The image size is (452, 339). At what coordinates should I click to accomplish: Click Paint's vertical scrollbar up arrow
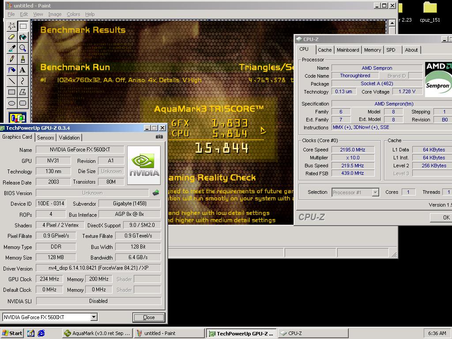pos(392,23)
